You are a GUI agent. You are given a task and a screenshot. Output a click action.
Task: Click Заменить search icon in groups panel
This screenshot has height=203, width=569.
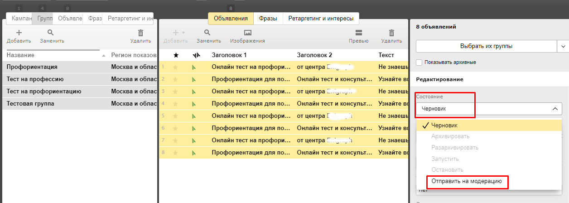click(51, 33)
